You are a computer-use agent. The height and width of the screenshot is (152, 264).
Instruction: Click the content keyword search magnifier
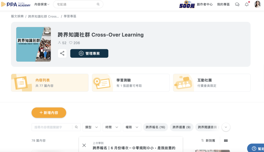tap(76, 127)
